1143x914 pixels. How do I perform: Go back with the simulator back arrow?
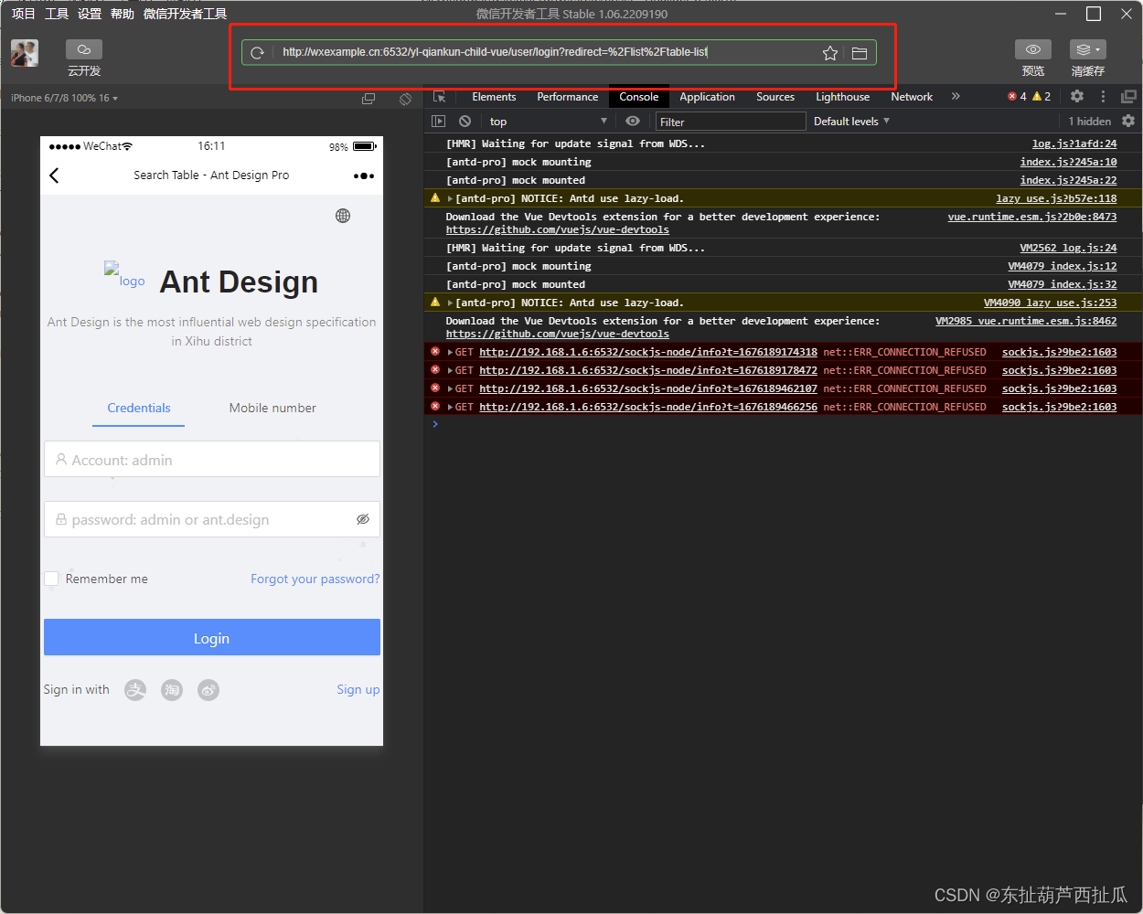coord(54,175)
